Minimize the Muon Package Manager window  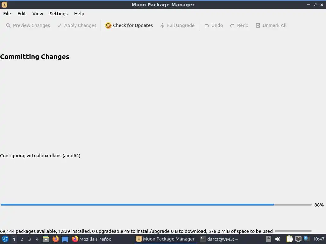click(308, 4)
